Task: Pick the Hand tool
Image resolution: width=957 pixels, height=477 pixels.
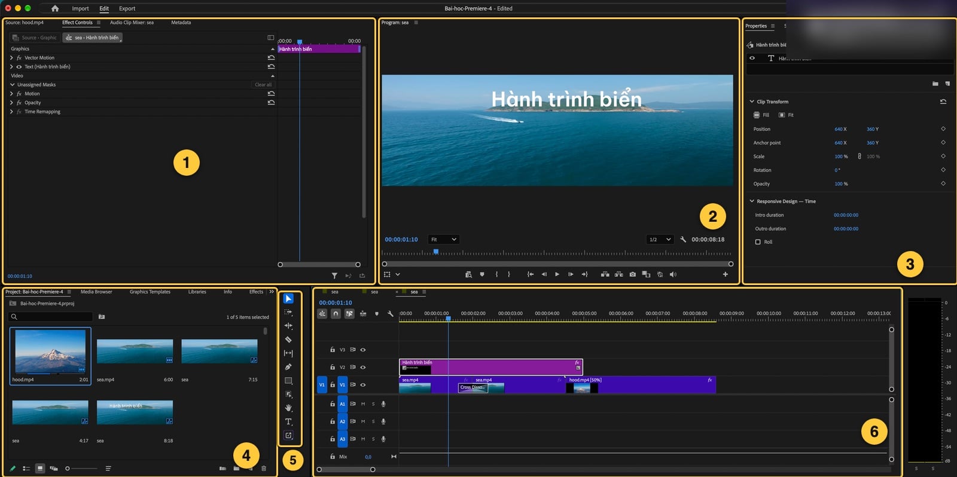Action: tap(288, 408)
